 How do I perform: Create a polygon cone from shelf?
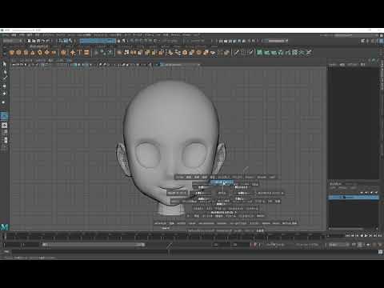pyautogui.click(x=33, y=53)
